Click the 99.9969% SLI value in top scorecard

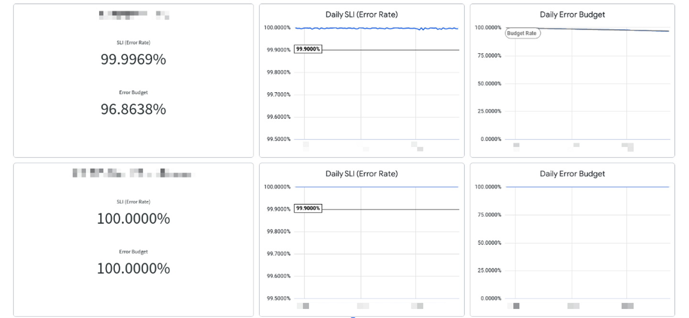click(133, 60)
